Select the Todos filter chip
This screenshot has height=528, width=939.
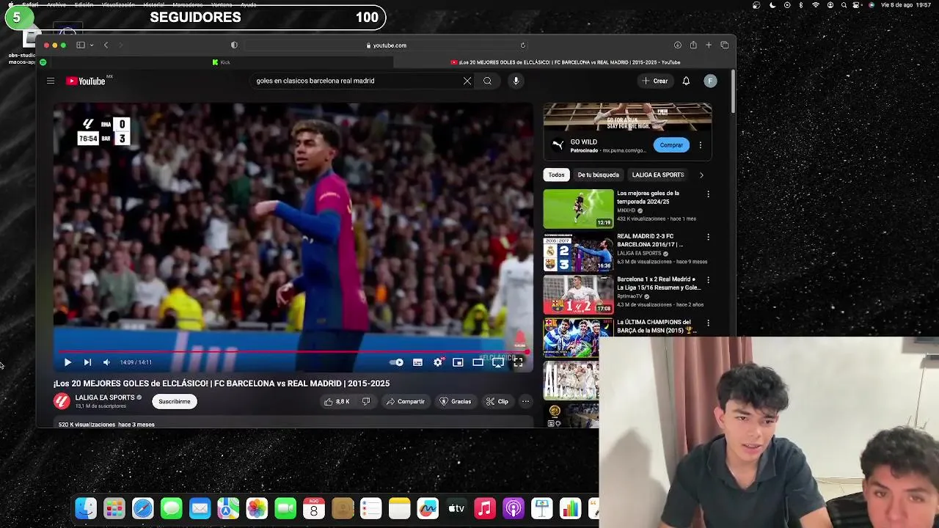[x=556, y=175]
